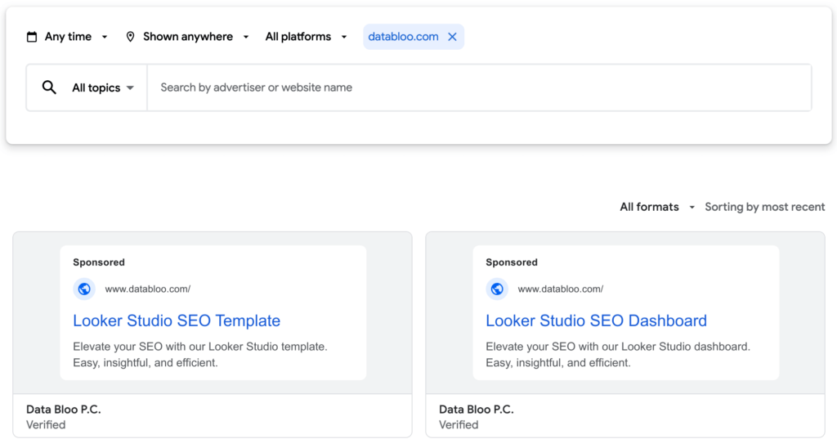Screen dimensions: 837x448
Task: Click Sorting by most recent text
Action: point(764,207)
